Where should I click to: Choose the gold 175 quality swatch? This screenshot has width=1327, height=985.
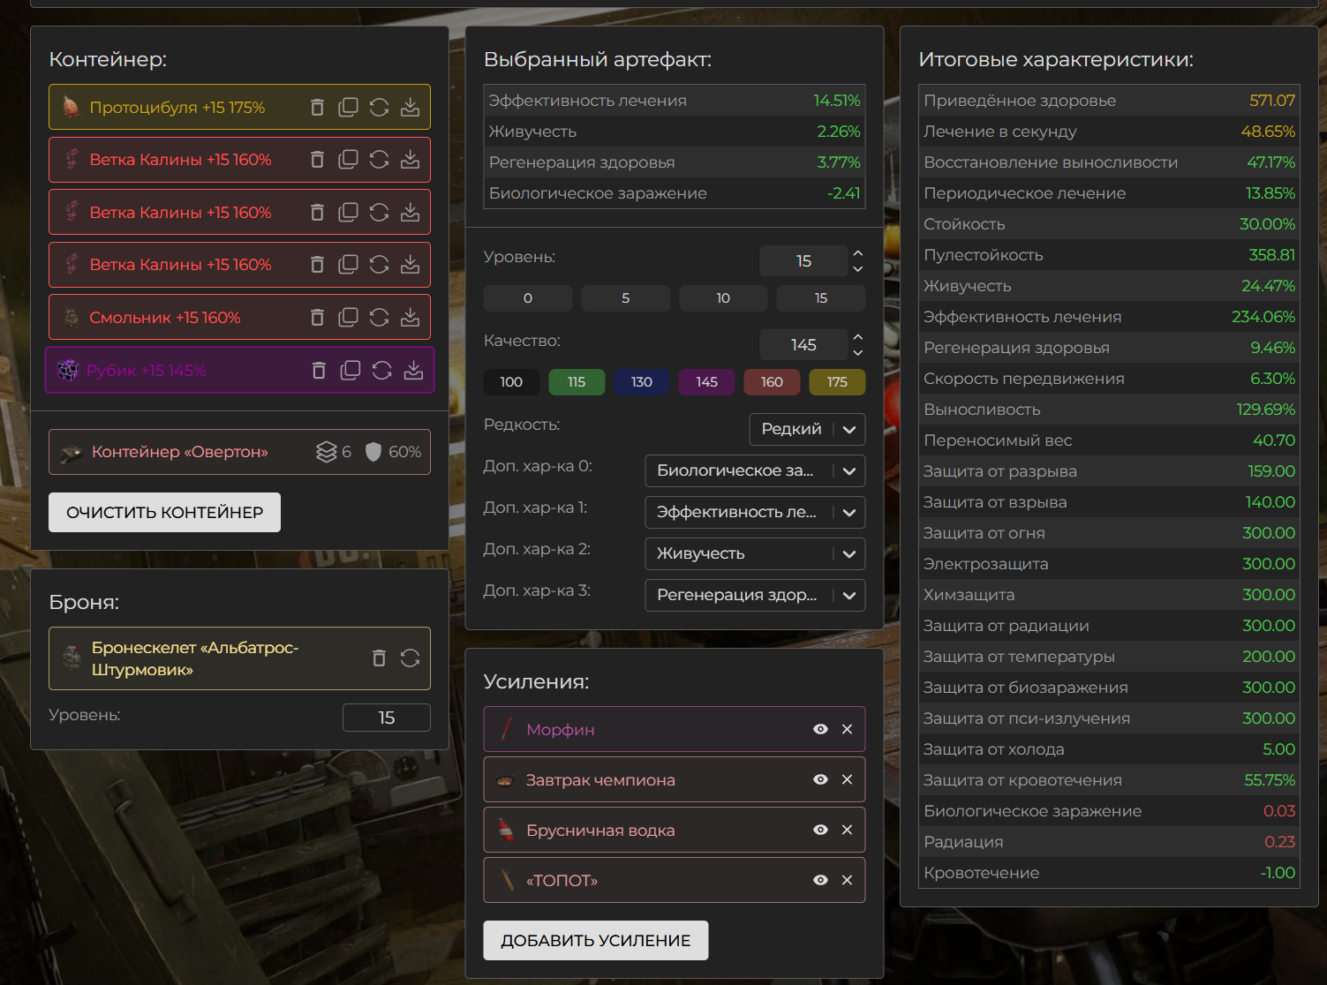tap(837, 382)
